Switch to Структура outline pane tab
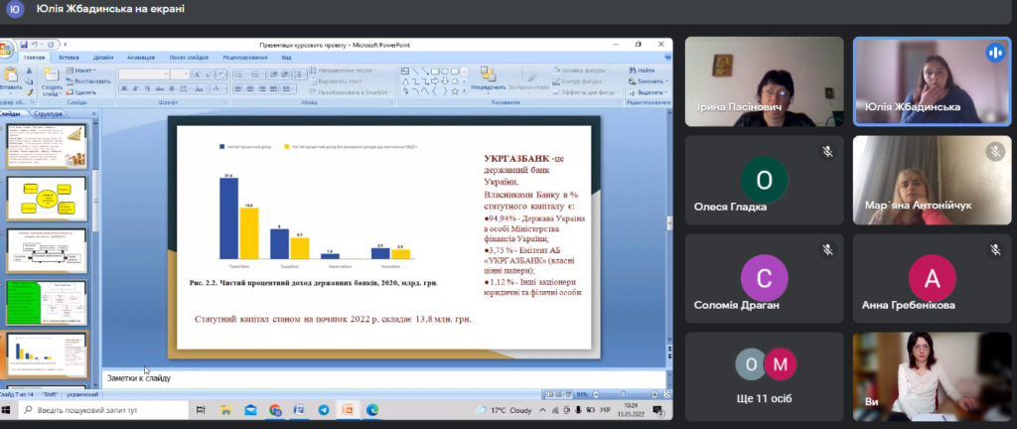Viewport: 1017px width, 429px height. 48,114
